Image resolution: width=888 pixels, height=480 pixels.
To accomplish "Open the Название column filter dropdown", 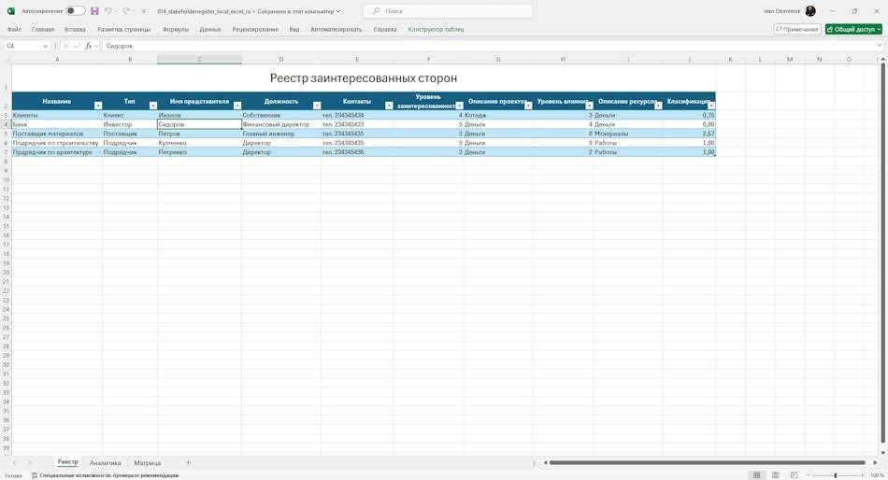I will [x=98, y=106].
